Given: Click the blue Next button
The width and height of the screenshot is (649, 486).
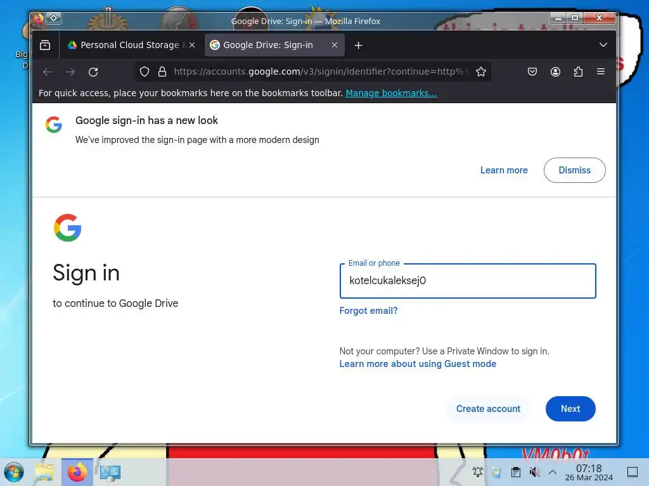Looking at the screenshot, I should pos(570,409).
